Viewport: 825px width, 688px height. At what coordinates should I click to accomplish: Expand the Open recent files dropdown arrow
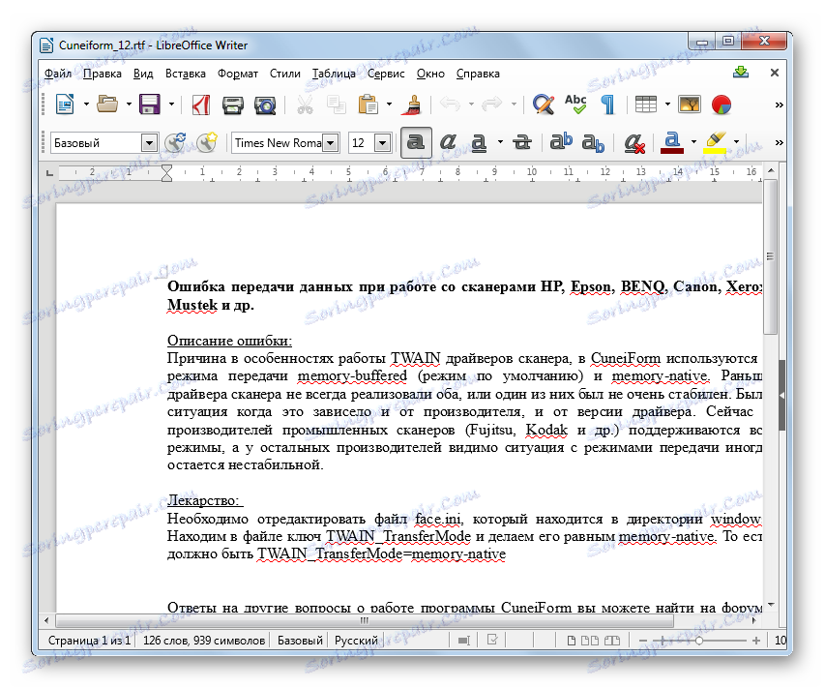(x=129, y=105)
